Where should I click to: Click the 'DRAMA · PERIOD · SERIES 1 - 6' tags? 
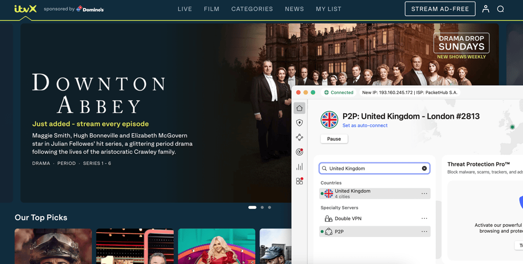pos(72,163)
